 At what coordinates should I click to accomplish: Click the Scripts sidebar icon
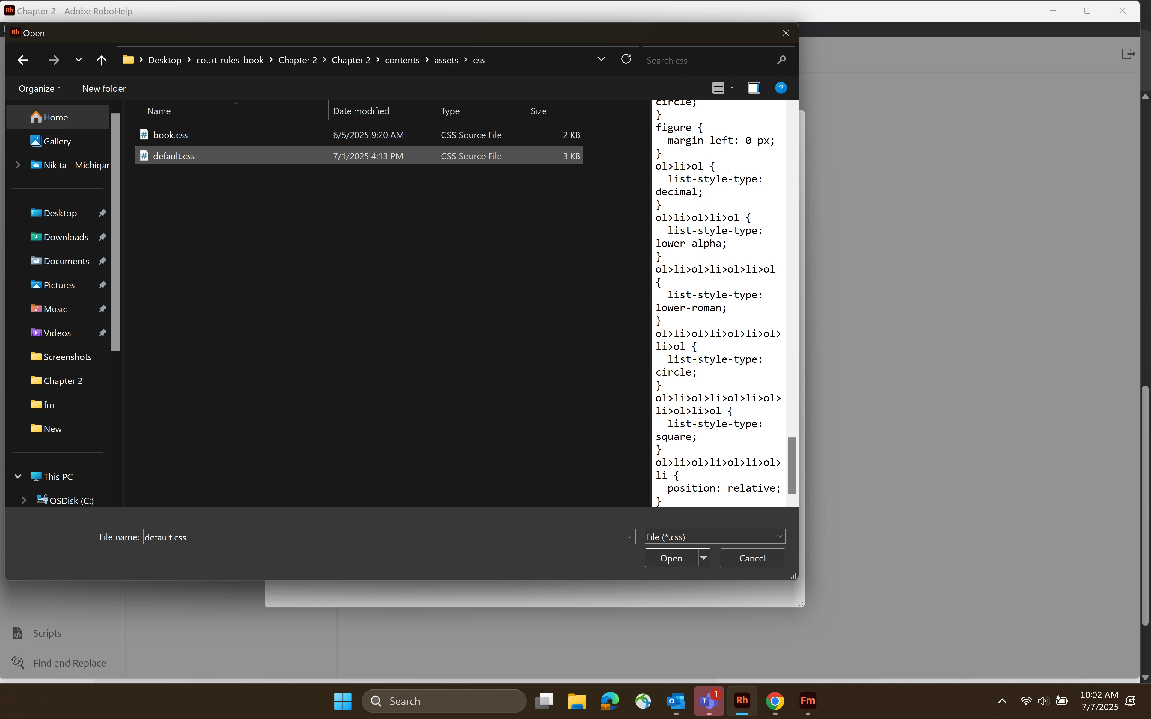point(18,633)
